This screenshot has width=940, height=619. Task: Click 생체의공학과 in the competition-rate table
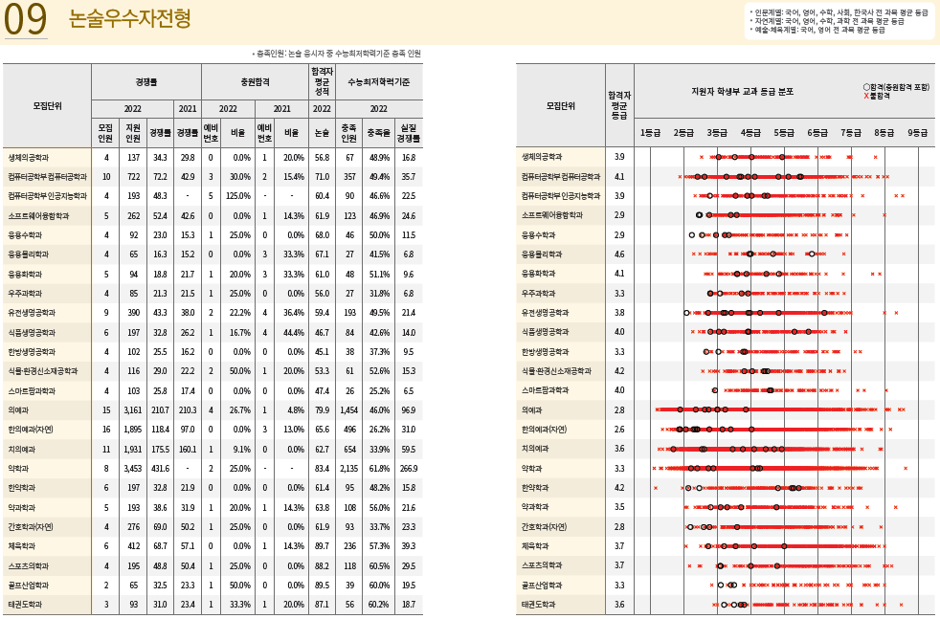(x=28, y=158)
